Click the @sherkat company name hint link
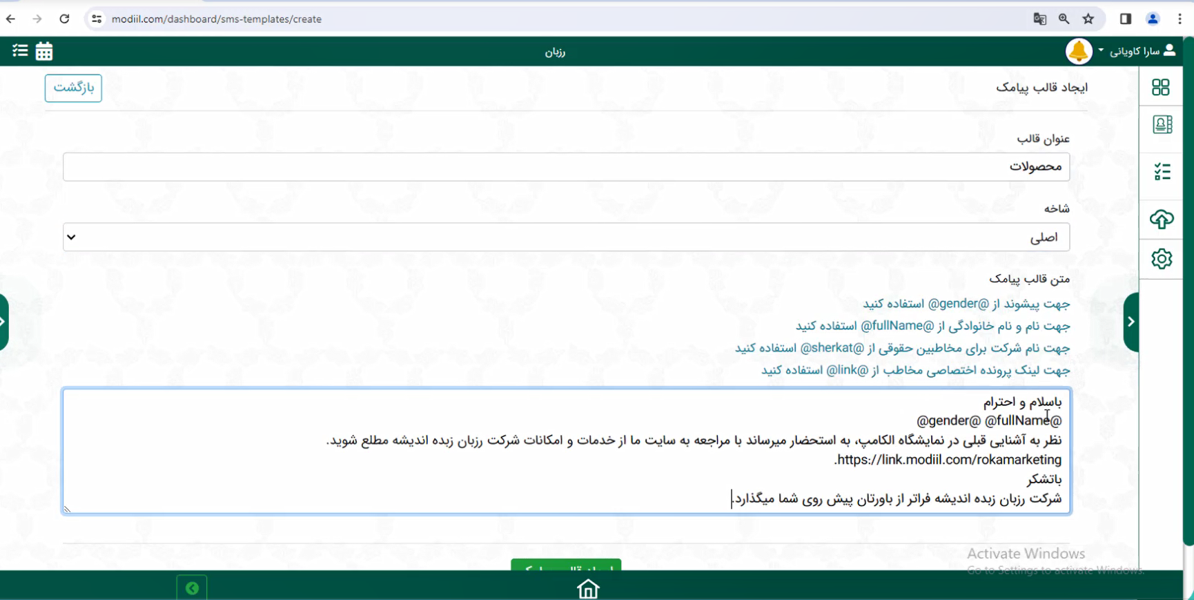 tap(902, 348)
